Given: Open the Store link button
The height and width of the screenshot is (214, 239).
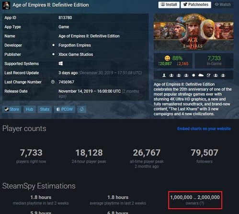Looking at the screenshot, I should point(12,109).
